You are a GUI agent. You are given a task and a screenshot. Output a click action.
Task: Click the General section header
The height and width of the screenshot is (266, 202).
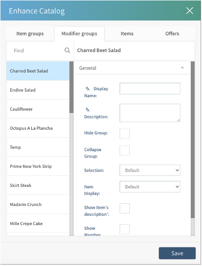pos(132,68)
